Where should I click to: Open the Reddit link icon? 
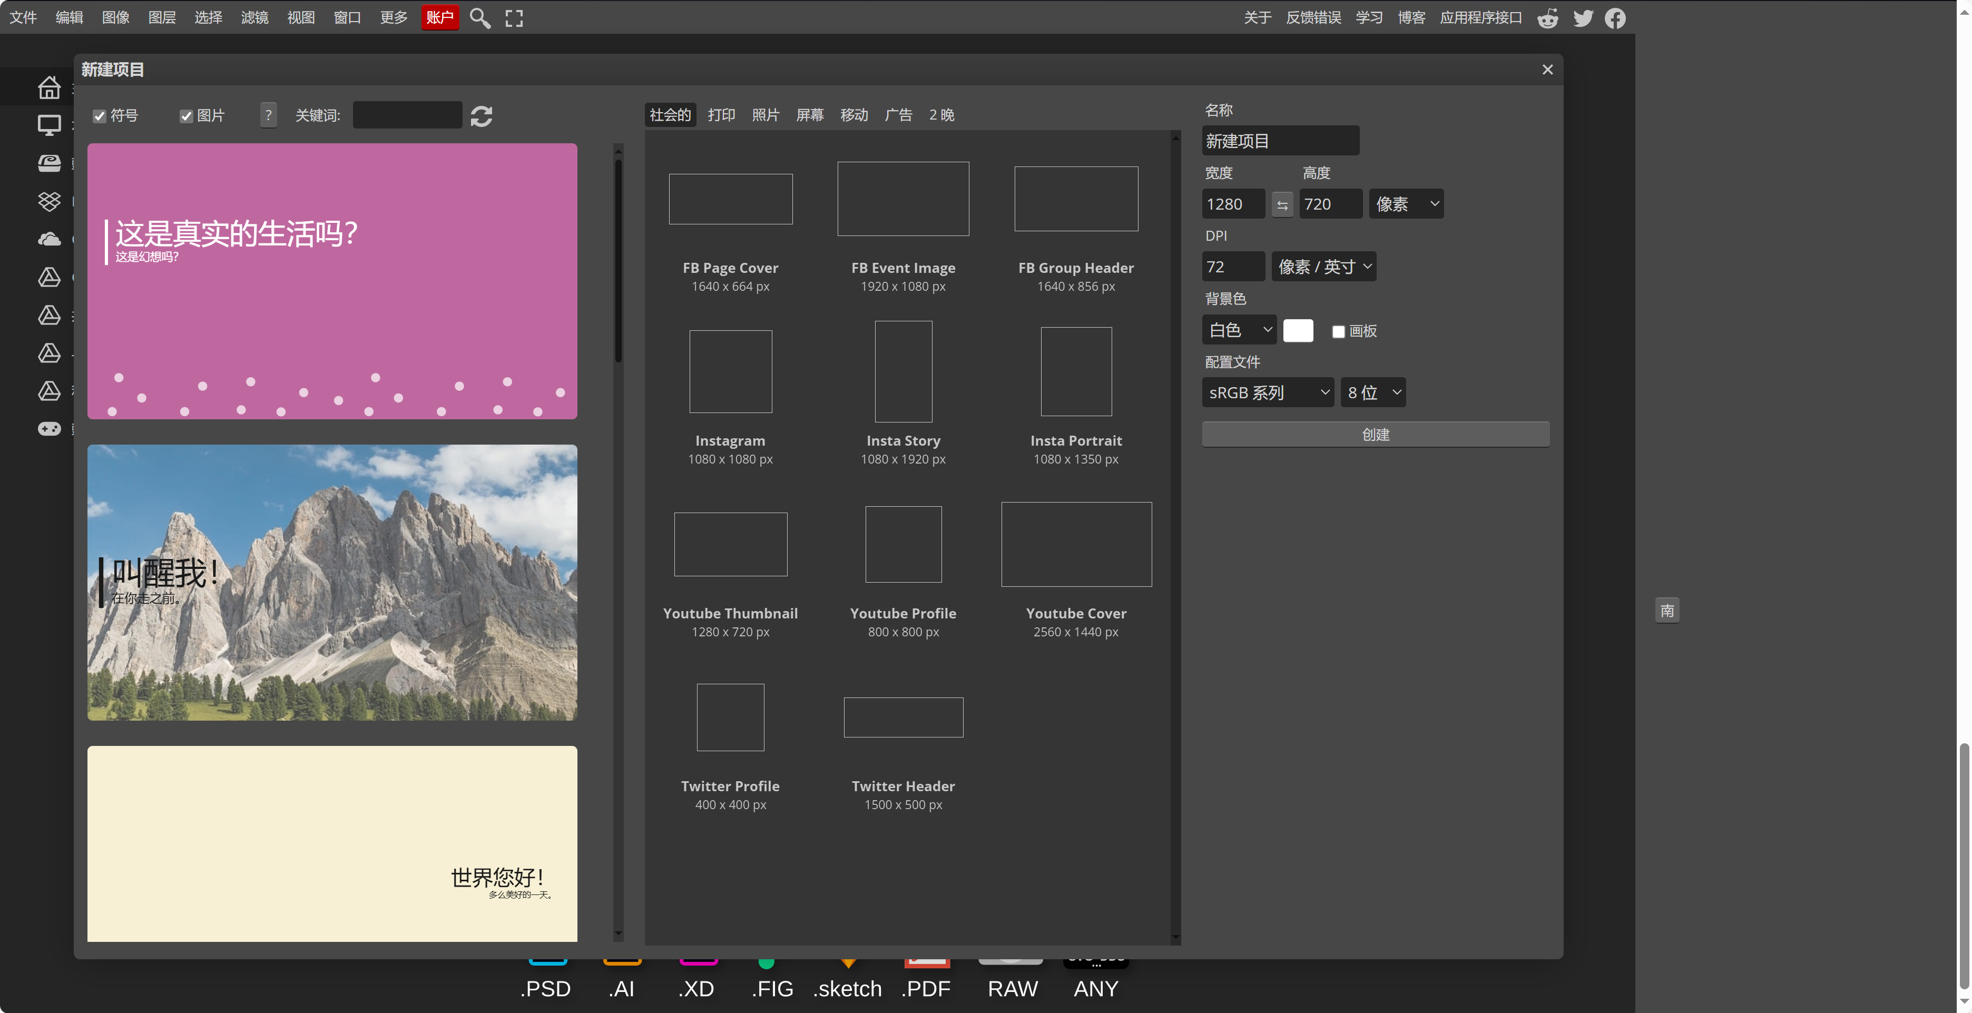[x=1547, y=17]
